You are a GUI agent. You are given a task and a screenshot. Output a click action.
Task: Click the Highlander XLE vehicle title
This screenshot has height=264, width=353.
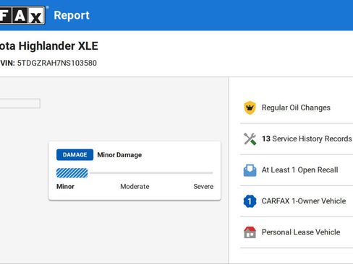[49, 46]
